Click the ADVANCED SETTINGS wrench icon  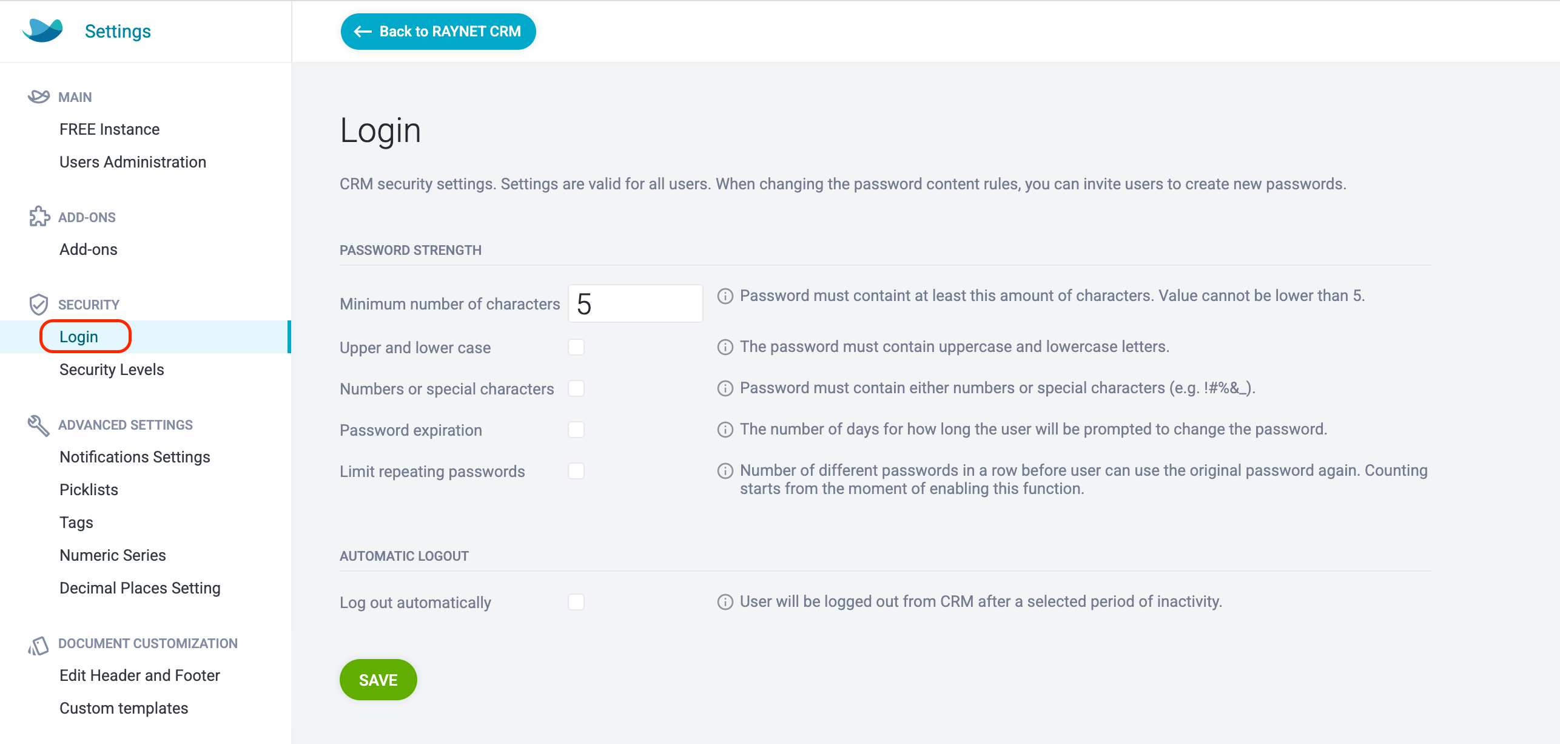[x=39, y=425]
